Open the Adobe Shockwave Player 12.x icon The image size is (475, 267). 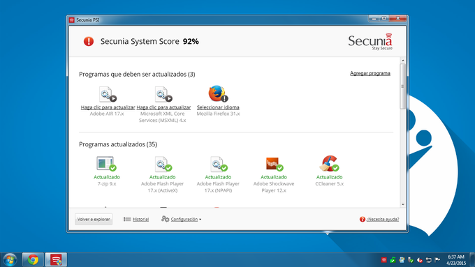(x=274, y=164)
